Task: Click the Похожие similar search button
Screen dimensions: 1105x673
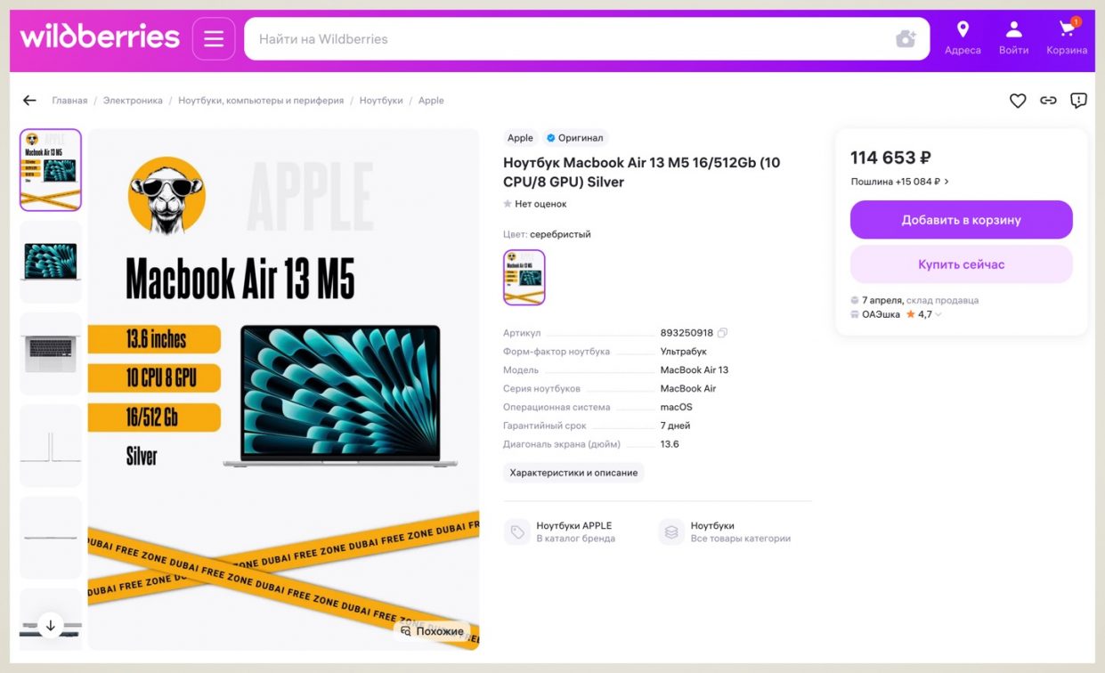Action: coord(432,631)
